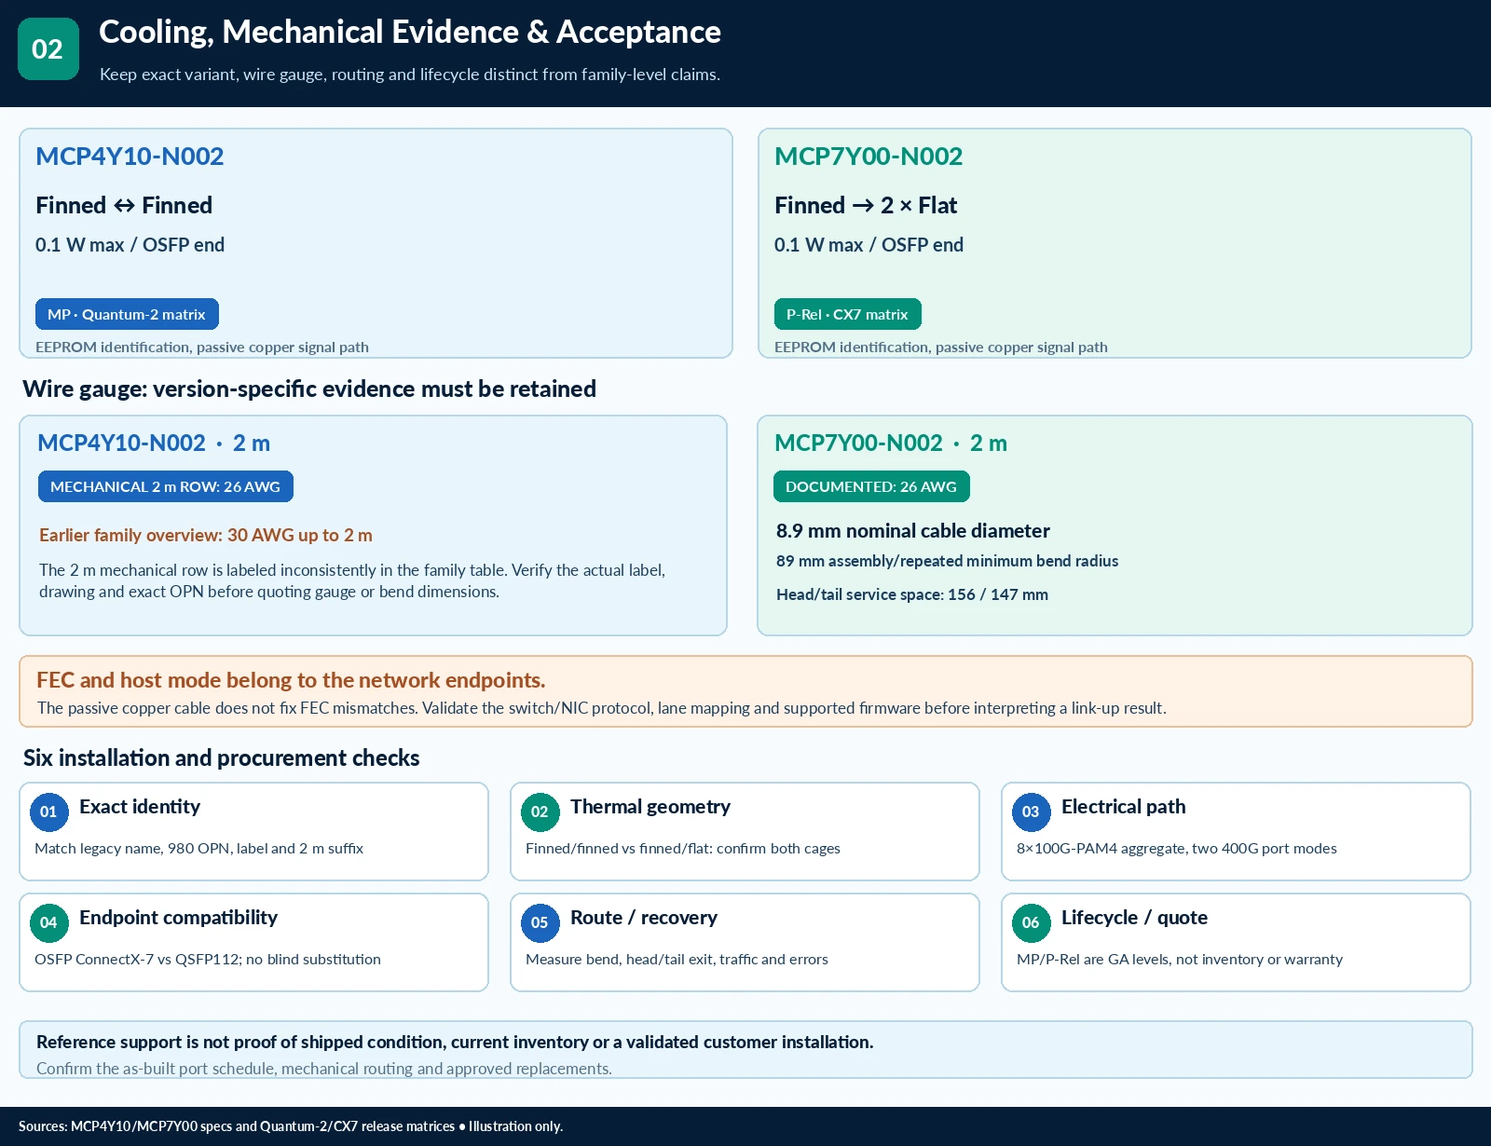Select the 01 Exact identity number circle
This screenshot has width=1491, height=1146.
49,812
